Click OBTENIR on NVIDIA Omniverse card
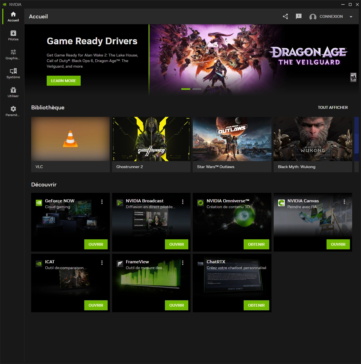This screenshot has width=361, height=364. pyautogui.click(x=256, y=244)
